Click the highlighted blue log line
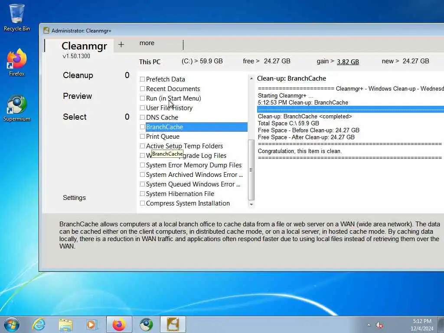The image size is (444, 333). pos(350,109)
